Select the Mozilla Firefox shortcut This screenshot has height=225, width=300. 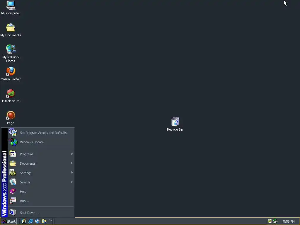click(x=11, y=74)
